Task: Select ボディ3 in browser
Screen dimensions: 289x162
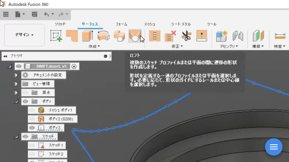Action: pyautogui.click(x=54, y=128)
